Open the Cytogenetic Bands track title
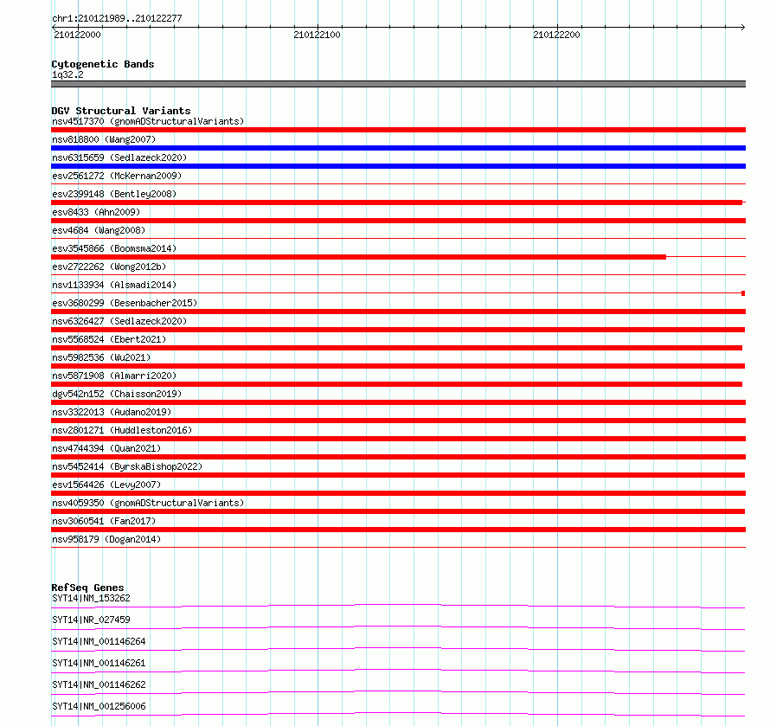The image size is (770, 726). tap(103, 64)
